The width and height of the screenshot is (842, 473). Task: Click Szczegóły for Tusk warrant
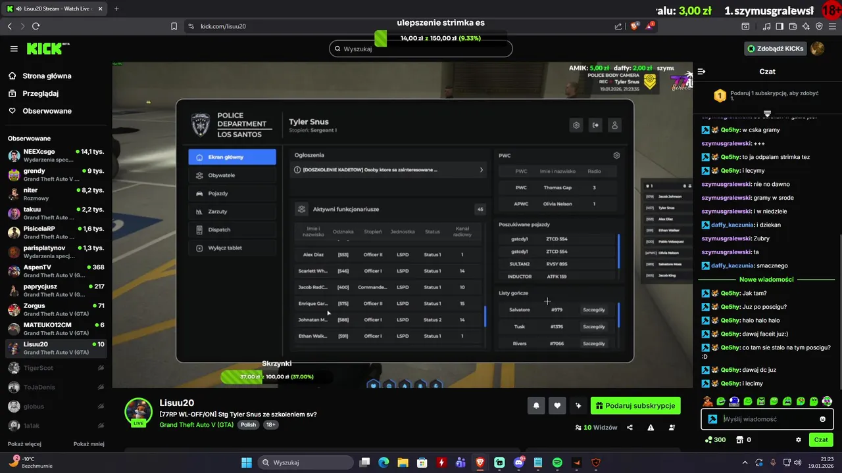[594, 327]
